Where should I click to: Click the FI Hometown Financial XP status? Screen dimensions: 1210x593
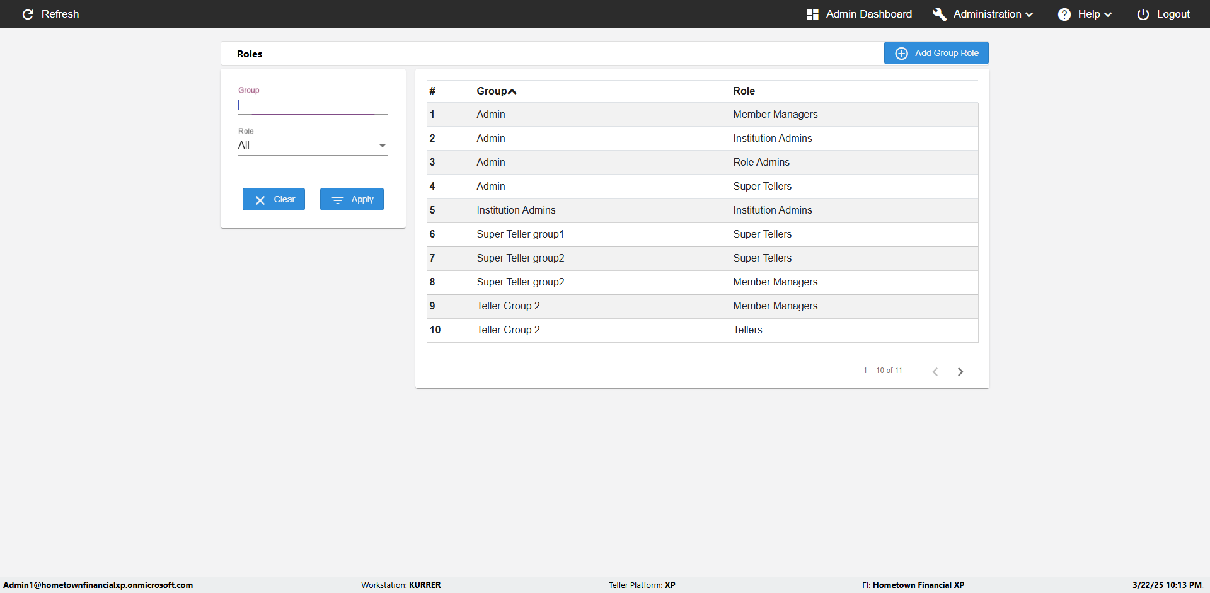coord(913,585)
